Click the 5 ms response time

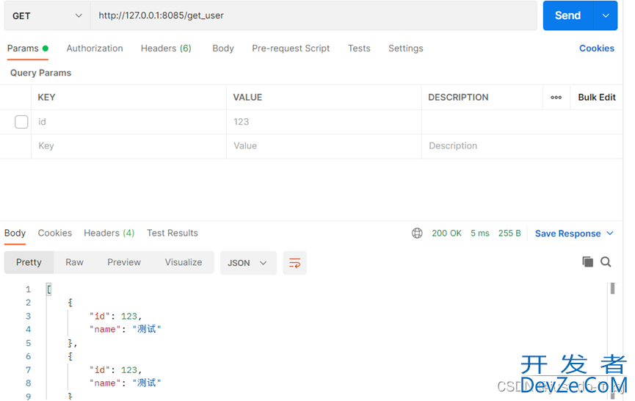click(x=480, y=234)
